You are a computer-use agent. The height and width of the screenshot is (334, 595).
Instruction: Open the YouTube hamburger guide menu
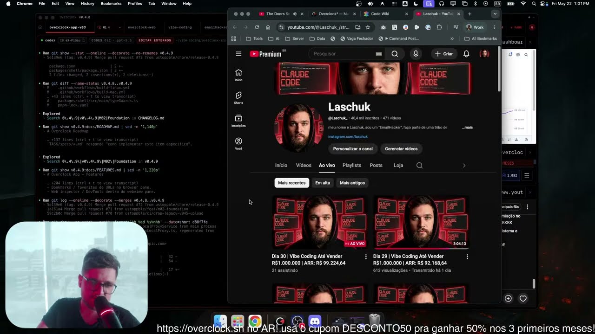(x=238, y=54)
